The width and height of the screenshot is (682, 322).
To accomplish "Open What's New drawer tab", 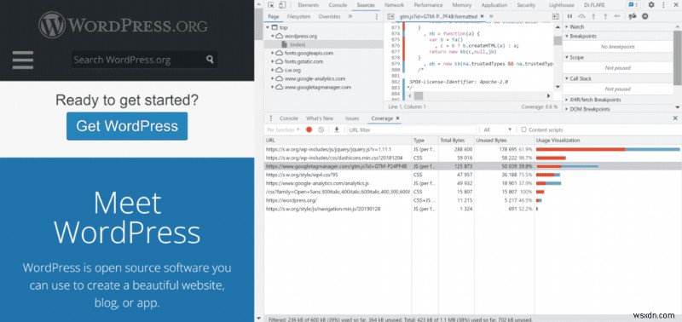I will point(320,118).
